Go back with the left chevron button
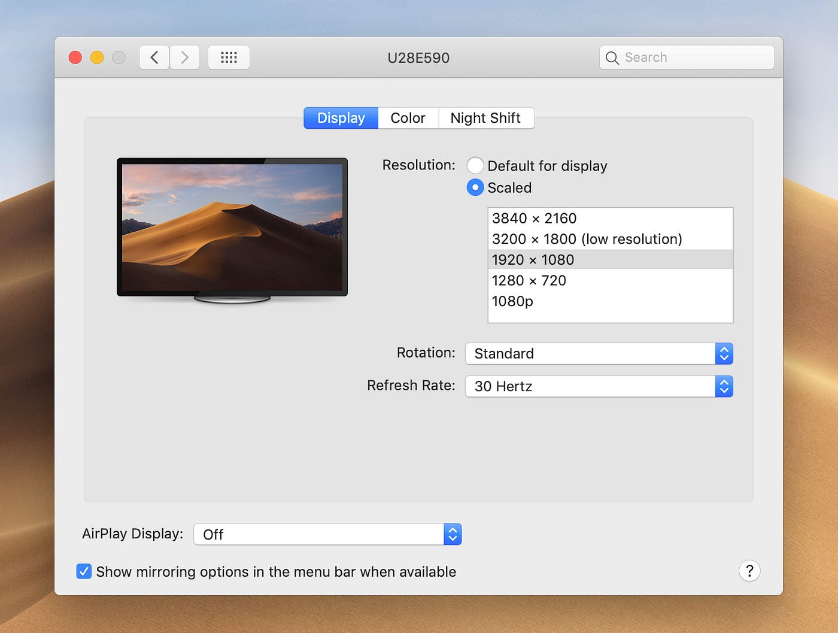838x633 pixels. pos(154,57)
